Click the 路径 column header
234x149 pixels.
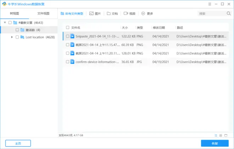tap(180, 28)
